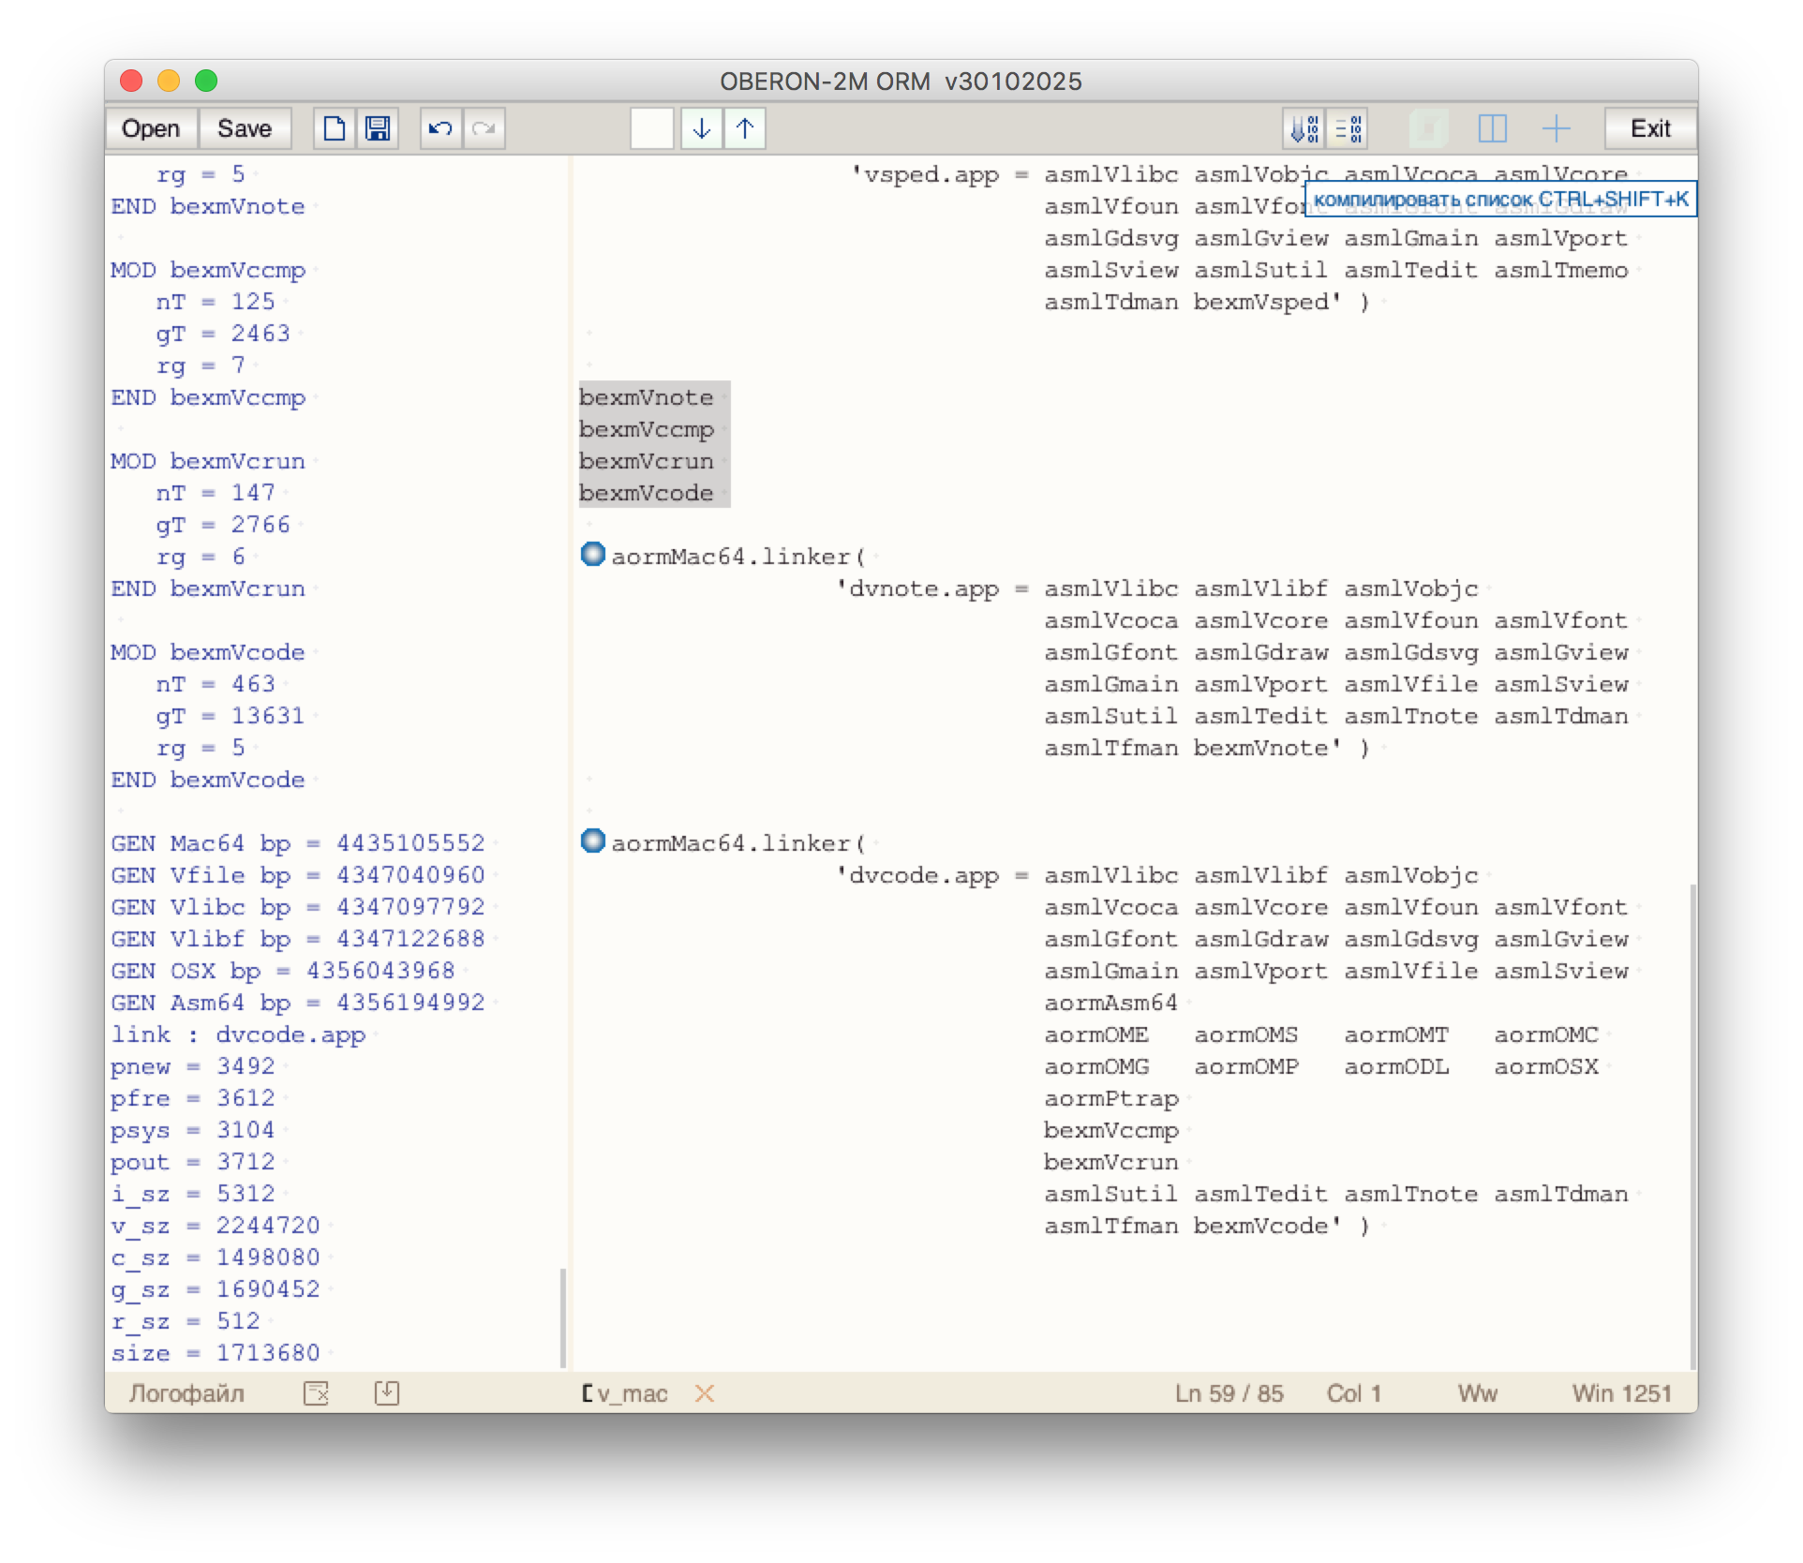
Task: Click the redo arrow icon
Action: pyautogui.click(x=484, y=128)
